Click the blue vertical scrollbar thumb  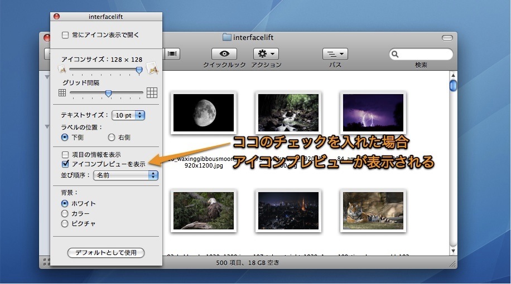(x=453, y=86)
